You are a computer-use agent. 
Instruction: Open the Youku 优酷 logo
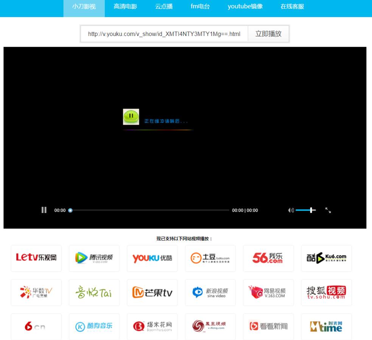(x=152, y=258)
